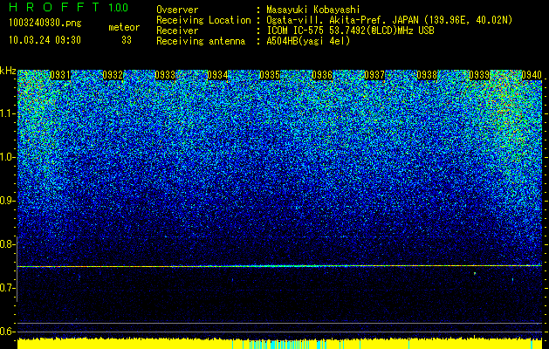Click the HROFFT 1.00 title text
Image resolution: width=549 pixels, height=349 pixels.
click(x=69, y=7)
